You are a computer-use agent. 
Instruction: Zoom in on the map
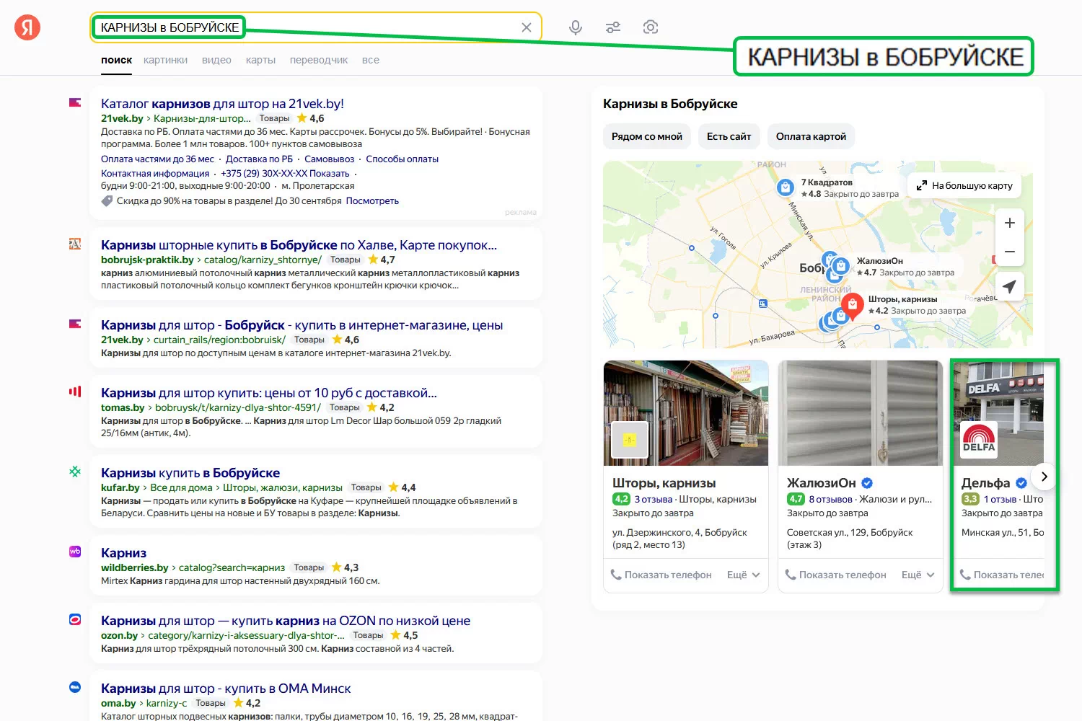pyautogui.click(x=1009, y=223)
